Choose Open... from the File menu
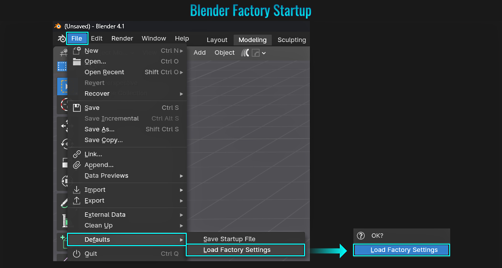This screenshot has width=502, height=268. (127, 62)
